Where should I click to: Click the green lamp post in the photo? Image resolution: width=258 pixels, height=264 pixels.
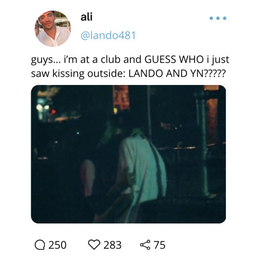(203, 143)
